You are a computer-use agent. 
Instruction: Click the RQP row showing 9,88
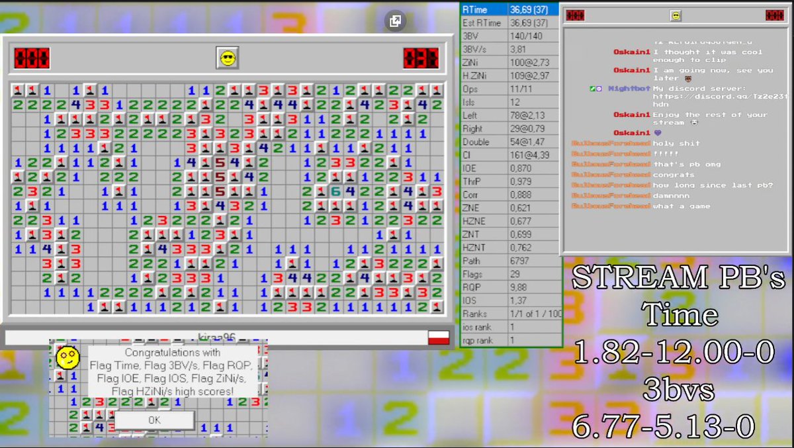(510, 287)
